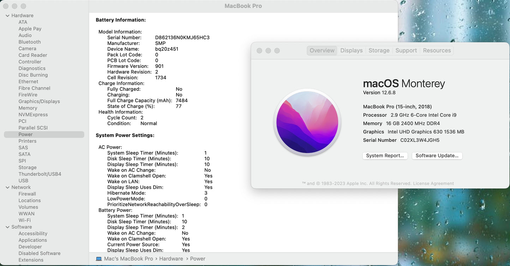The height and width of the screenshot is (266, 510).
Task: Click Hardware in the bottom path bar
Action: pos(171,259)
